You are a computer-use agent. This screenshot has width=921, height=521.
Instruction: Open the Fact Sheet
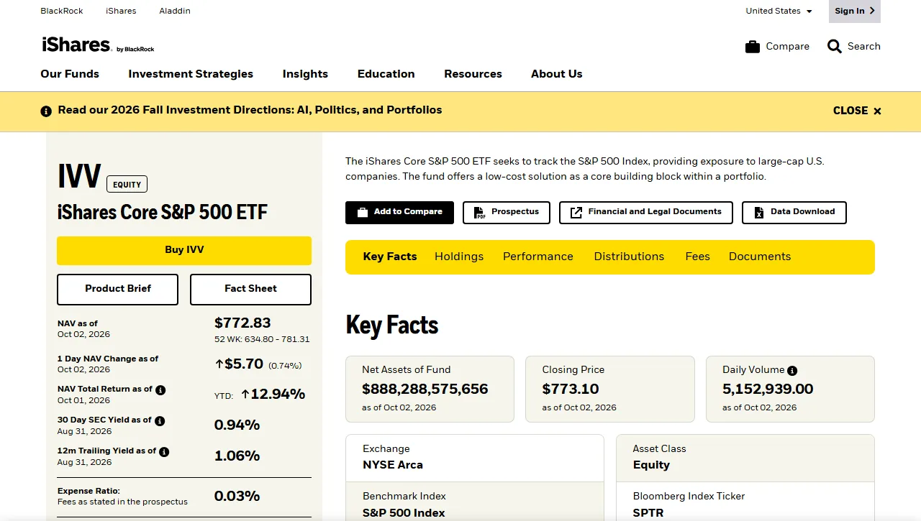tap(250, 290)
